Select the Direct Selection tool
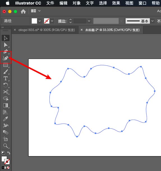 6,45
